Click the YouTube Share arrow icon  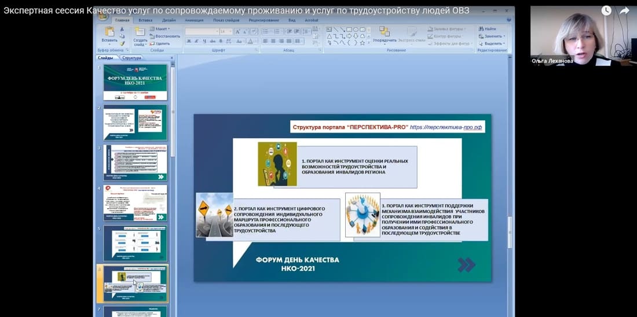click(x=624, y=10)
